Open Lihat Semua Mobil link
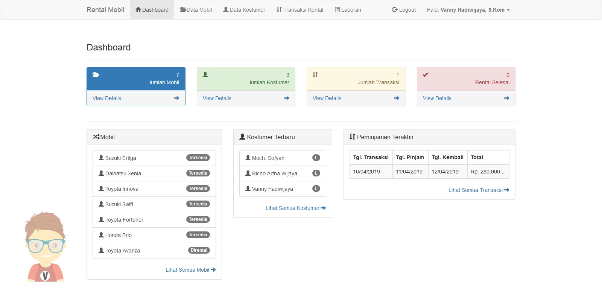 point(190,270)
